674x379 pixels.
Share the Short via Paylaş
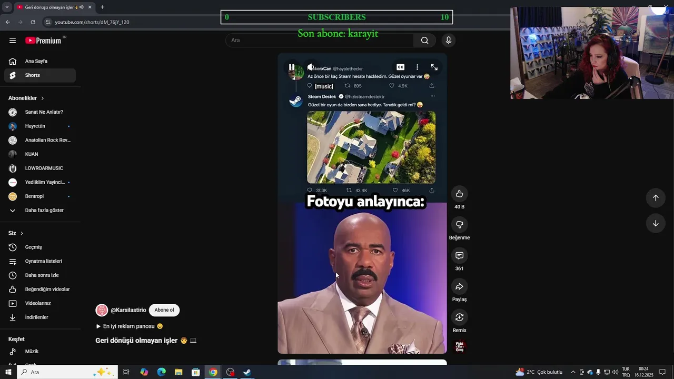(459, 287)
